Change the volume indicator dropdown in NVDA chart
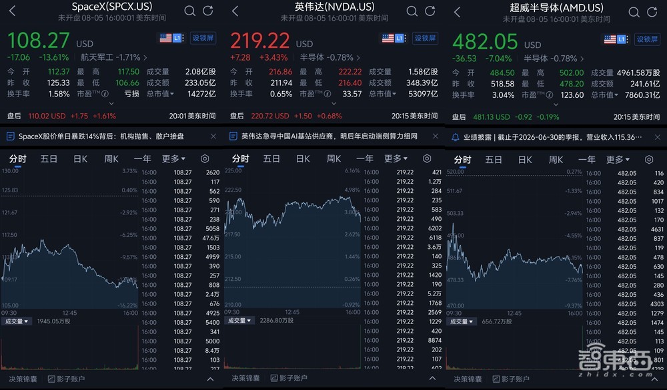This screenshot has width=667, height=390. pos(239,320)
